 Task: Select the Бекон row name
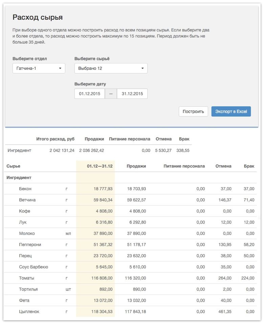pyautogui.click(x=25, y=189)
